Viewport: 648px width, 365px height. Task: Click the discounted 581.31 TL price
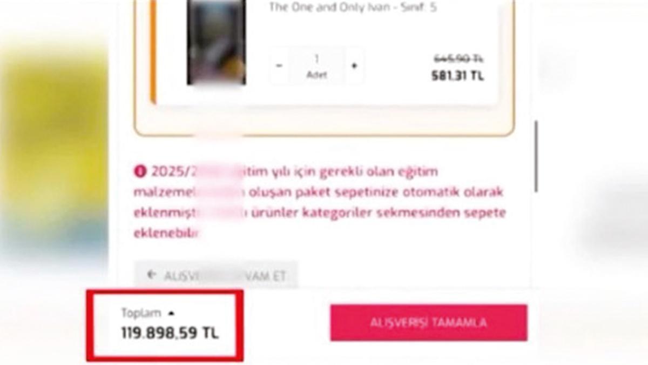tap(457, 76)
